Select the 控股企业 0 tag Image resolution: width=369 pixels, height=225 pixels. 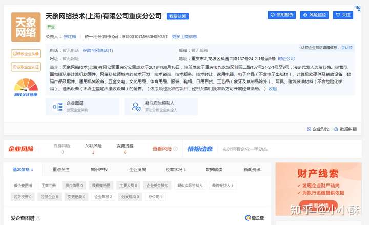coord(49,197)
